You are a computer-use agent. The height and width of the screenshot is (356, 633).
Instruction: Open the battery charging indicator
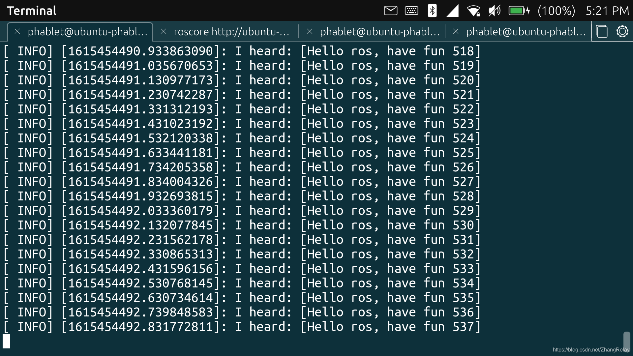pyautogui.click(x=519, y=11)
